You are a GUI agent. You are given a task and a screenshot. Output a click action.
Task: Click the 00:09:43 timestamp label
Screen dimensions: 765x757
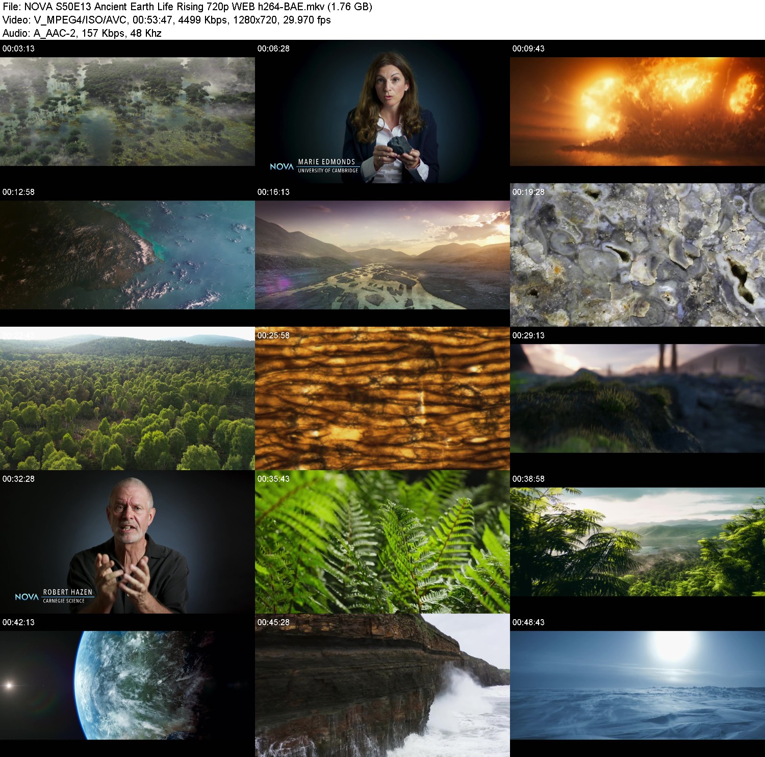528,48
